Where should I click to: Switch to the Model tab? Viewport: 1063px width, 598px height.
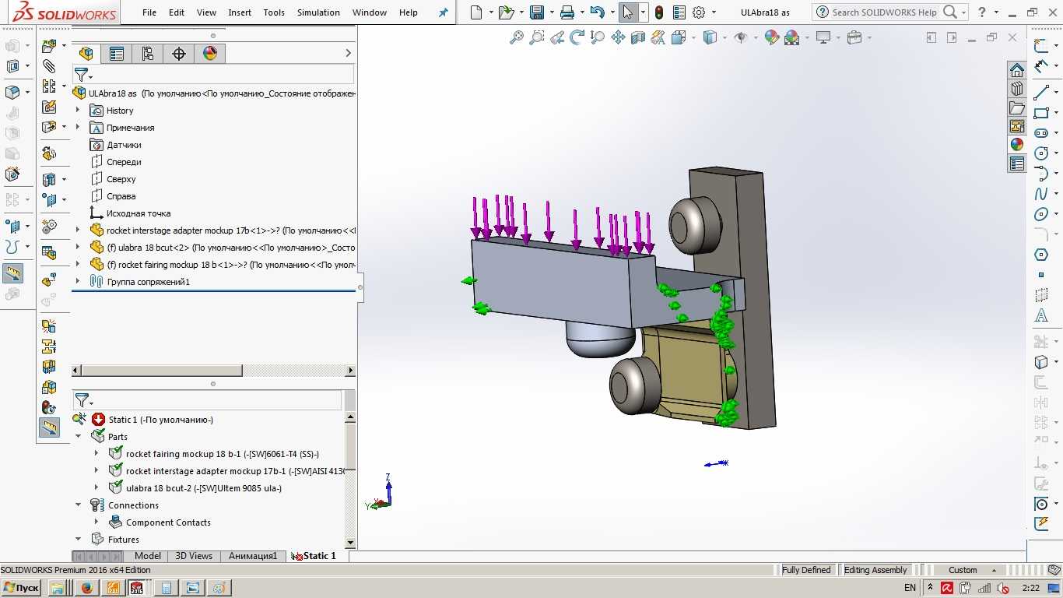[148, 556]
